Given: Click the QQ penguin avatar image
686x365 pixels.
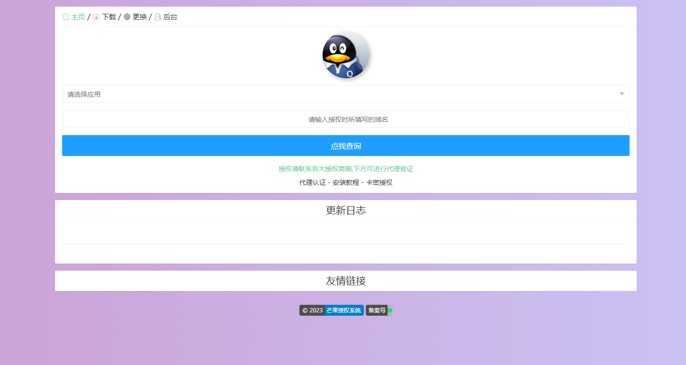Looking at the screenshot, I should [x=346, y=55].
